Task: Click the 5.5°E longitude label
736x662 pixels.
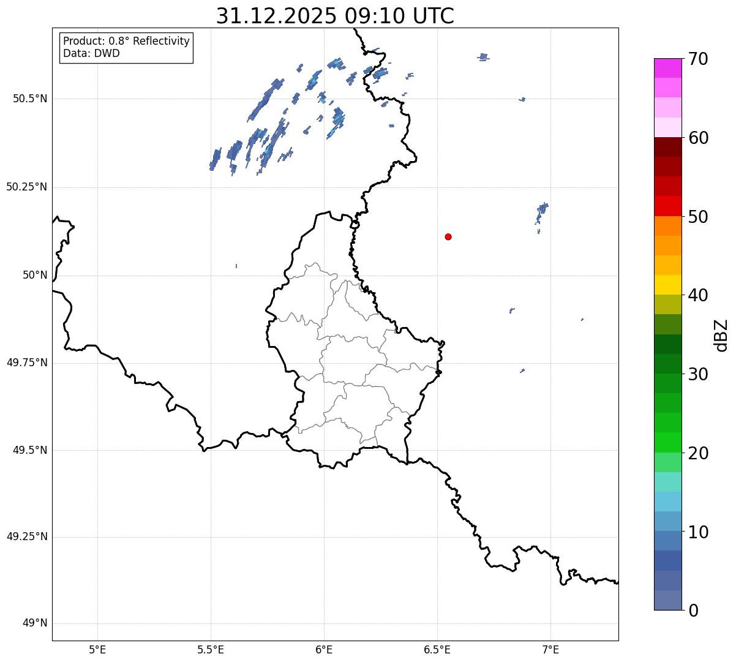Action: (211, 650)
